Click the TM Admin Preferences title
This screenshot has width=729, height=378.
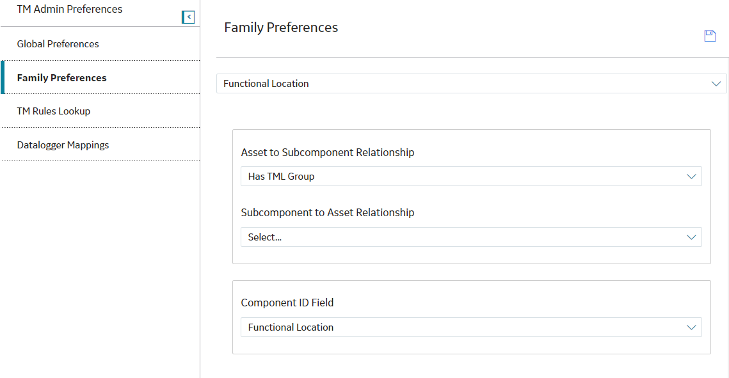(x=70, y=9)
